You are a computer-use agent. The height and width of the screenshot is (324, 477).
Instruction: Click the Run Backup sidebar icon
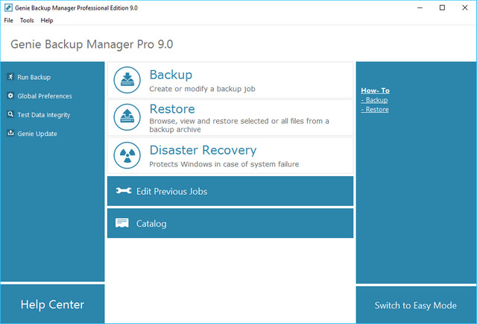coord(10,77)
